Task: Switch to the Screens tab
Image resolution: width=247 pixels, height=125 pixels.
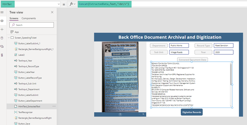Action: pyautogui.click(x=14, y=18)
